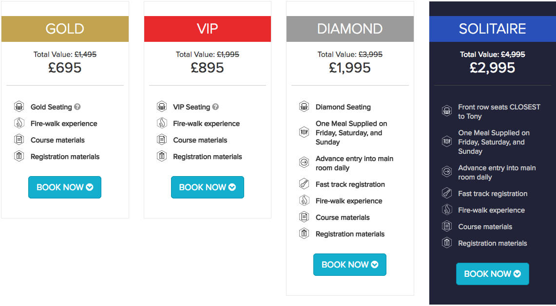Book the VIP package now
The height and width of the screenshot is (306, 556).
click(x=208, y=187)
